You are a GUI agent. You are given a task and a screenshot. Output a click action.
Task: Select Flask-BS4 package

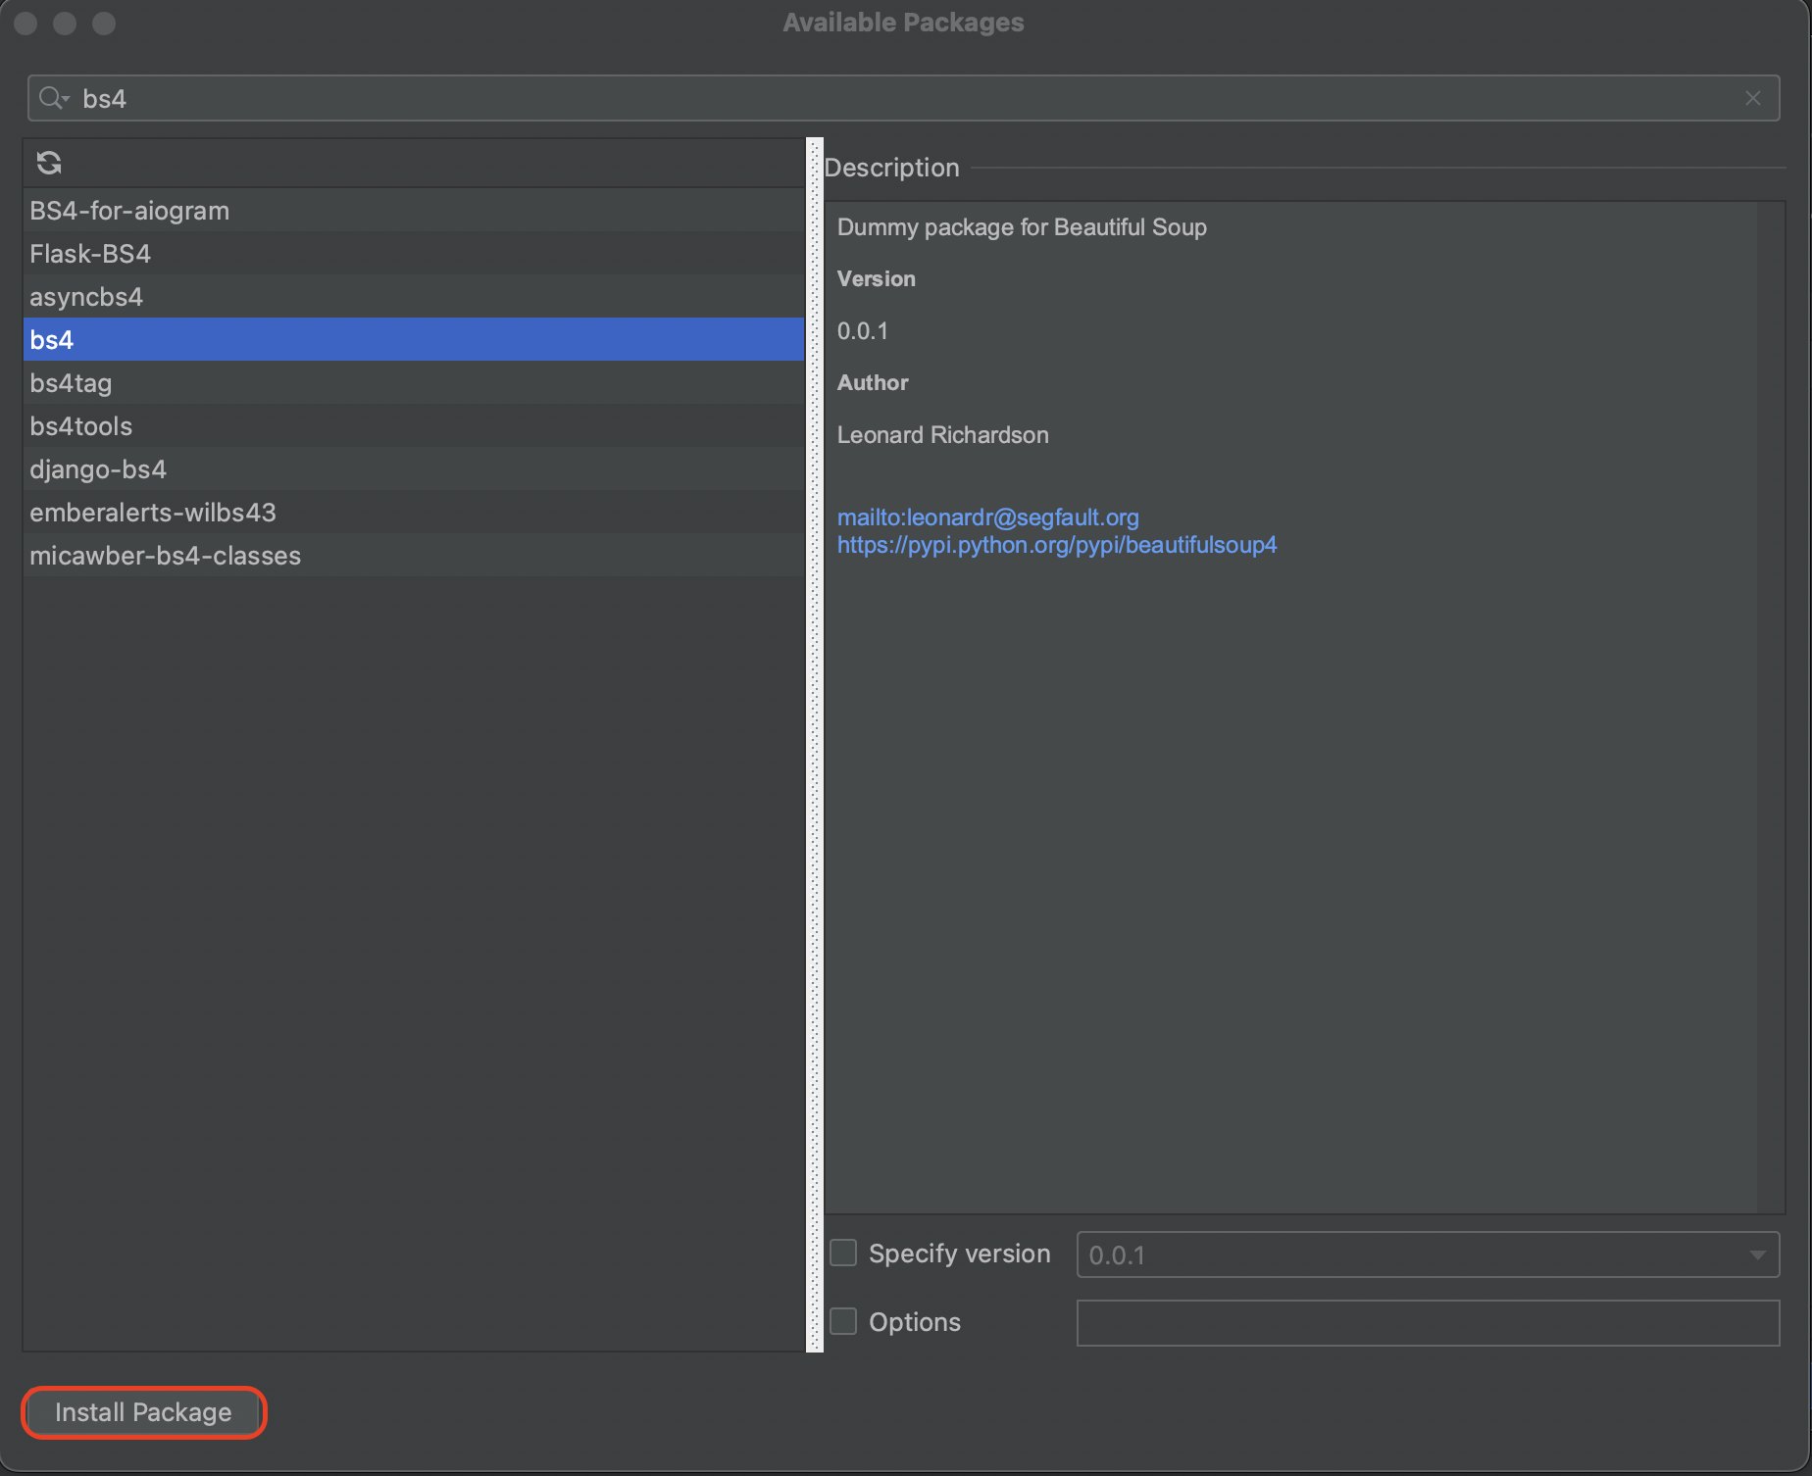tap(413, 254)
